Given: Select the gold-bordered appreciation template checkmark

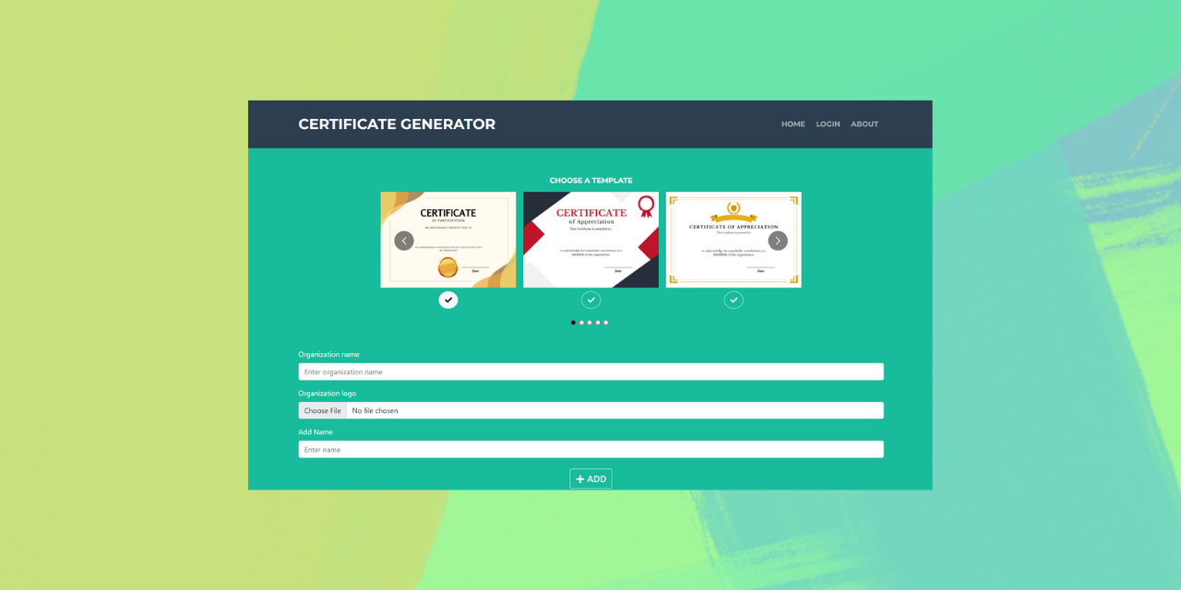Looking at the screenshot, I should pyautogui.click(x=734, y=300).
